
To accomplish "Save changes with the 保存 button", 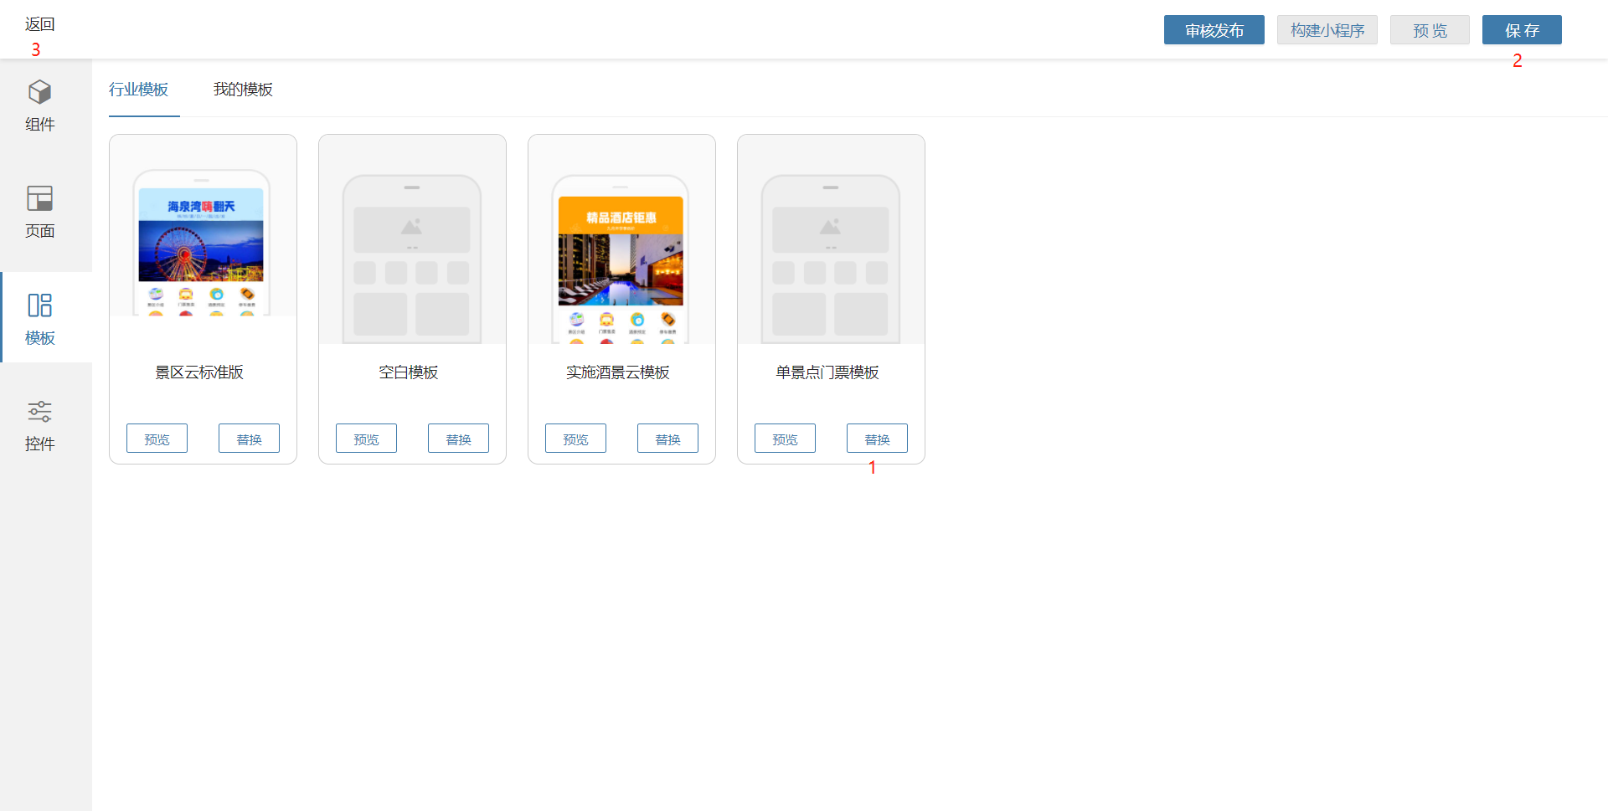I will 1521,30.
